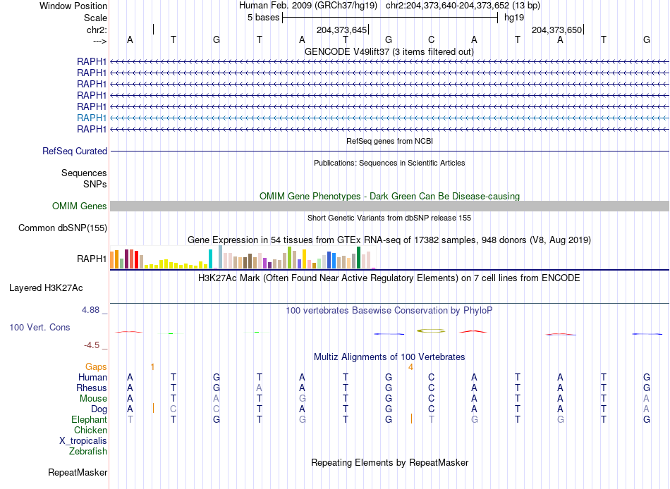Image resolution: width=670 pixels, height=489 pixels.
Task: Click the cyan bar in GTEx chart
Action: tap(211, 259)
